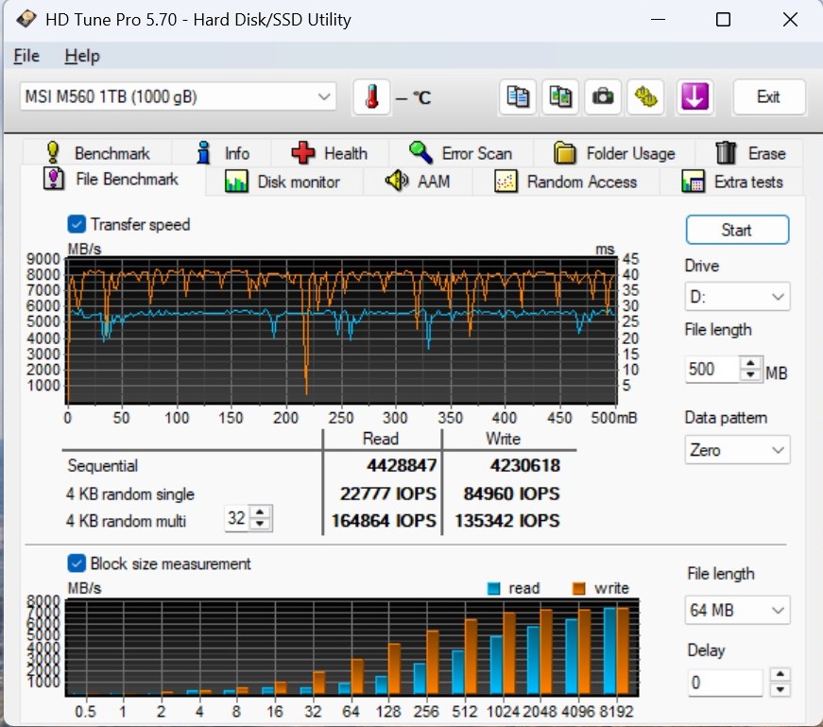Open options via the wrench icon

click(647, 96)
